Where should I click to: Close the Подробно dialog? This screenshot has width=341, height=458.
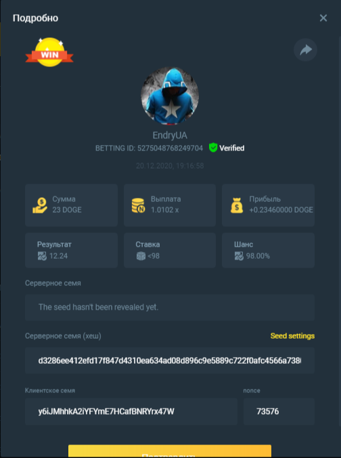pyautogui.click(x=323, y=18)
